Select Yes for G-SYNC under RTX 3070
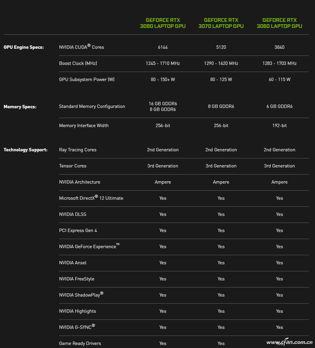This screenshot has width=315, height=348. tap(221, 327)
